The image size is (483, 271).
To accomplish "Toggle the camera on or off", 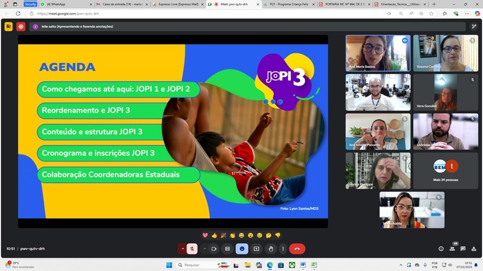I will coord(214,249).
